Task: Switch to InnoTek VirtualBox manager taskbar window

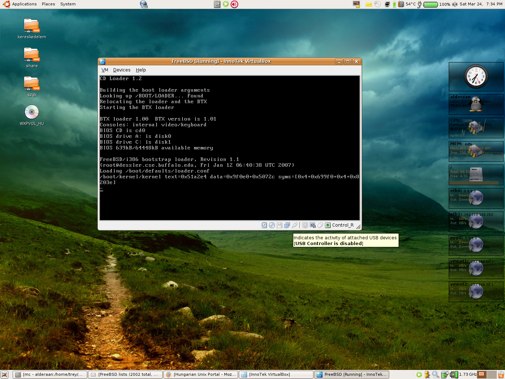Action: 276,375
